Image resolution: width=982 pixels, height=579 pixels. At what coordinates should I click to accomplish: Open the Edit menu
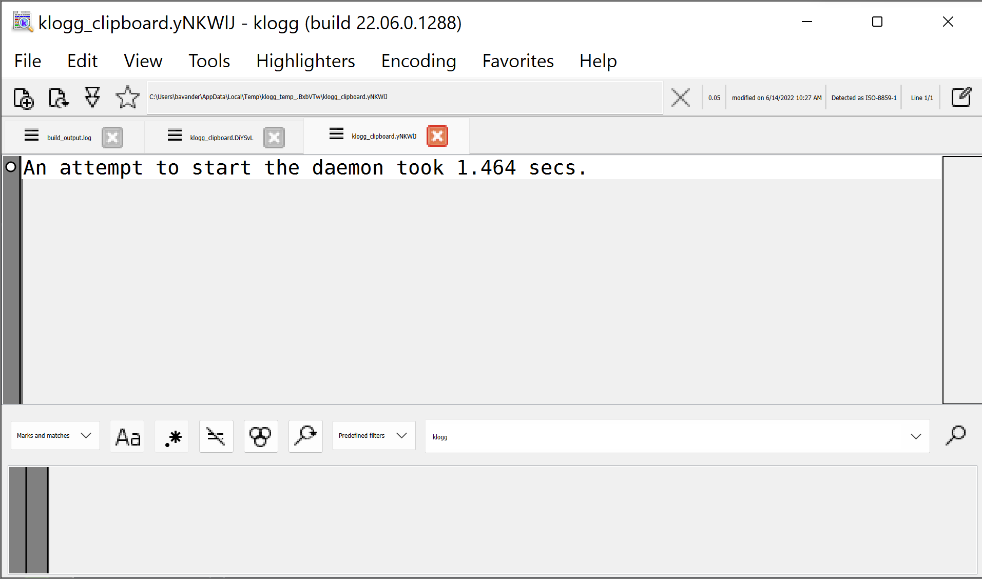click(x=83, y=61)
